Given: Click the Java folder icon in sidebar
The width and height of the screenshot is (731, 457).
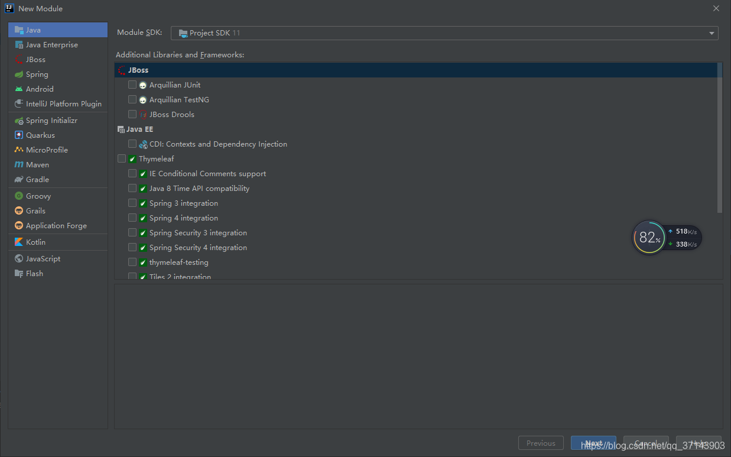Looking at the screenshot, I should tap(19, 30).
